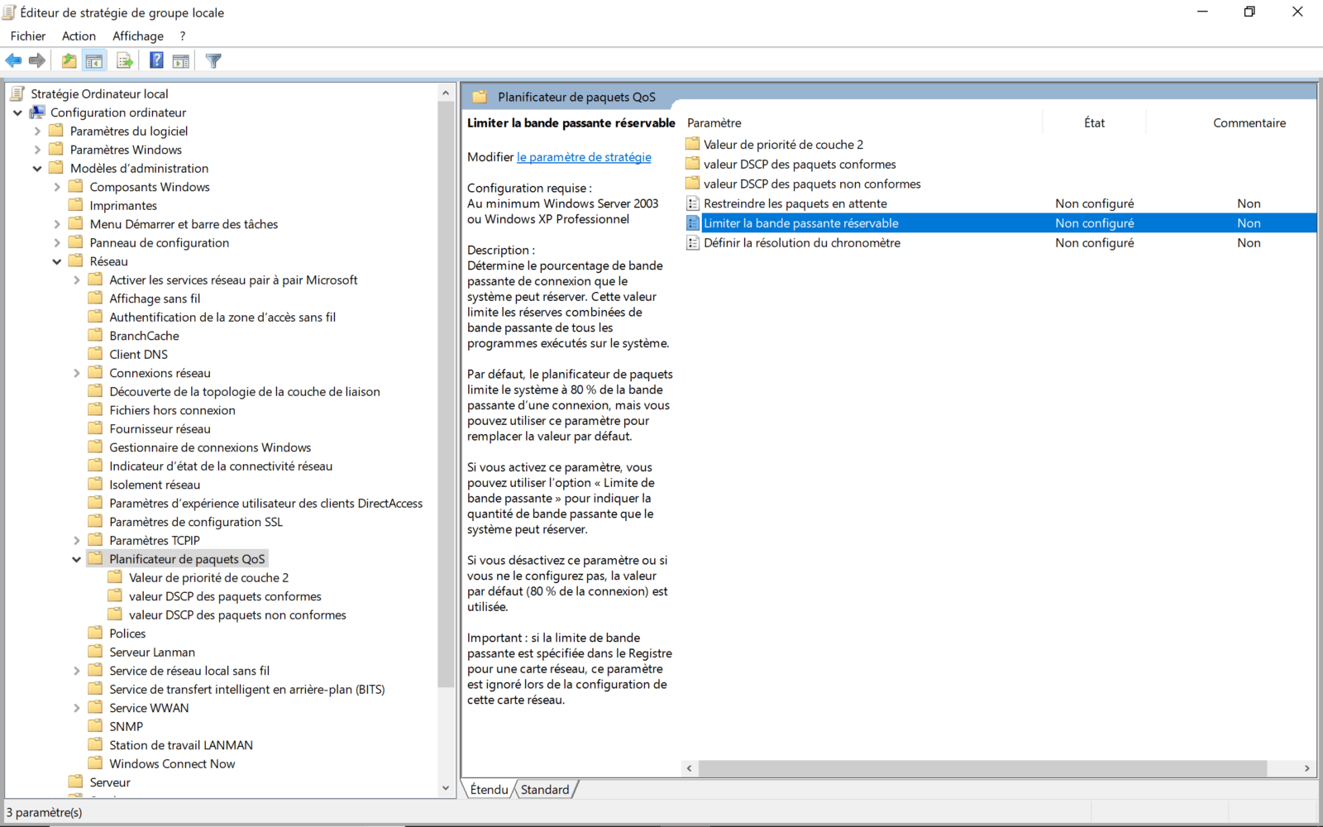
Task: Select Définir la résolution du chronomètre row
Action: pyautogui.click(x=1001, y=243)
